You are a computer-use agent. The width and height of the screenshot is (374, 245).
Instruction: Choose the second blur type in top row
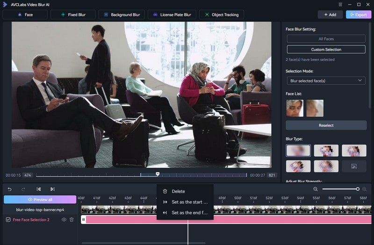pyautogui.click(x=326, y=151)
